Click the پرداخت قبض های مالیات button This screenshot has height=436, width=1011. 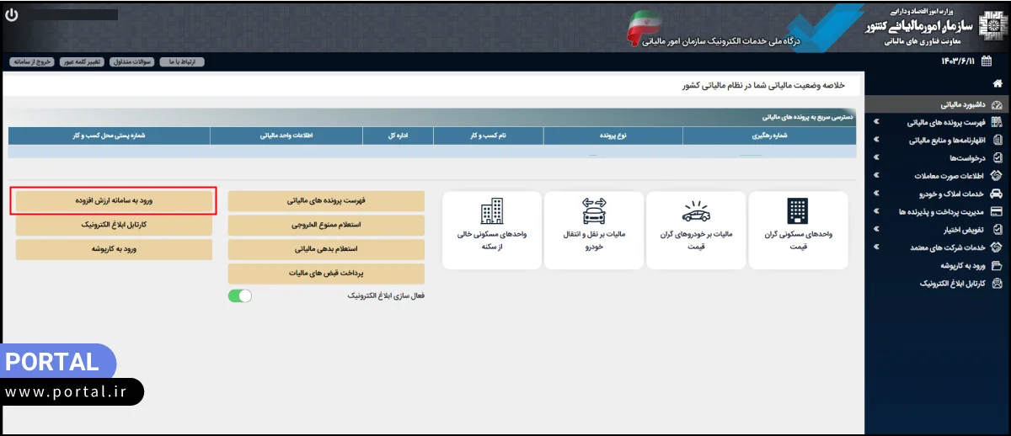click(326, 274)
